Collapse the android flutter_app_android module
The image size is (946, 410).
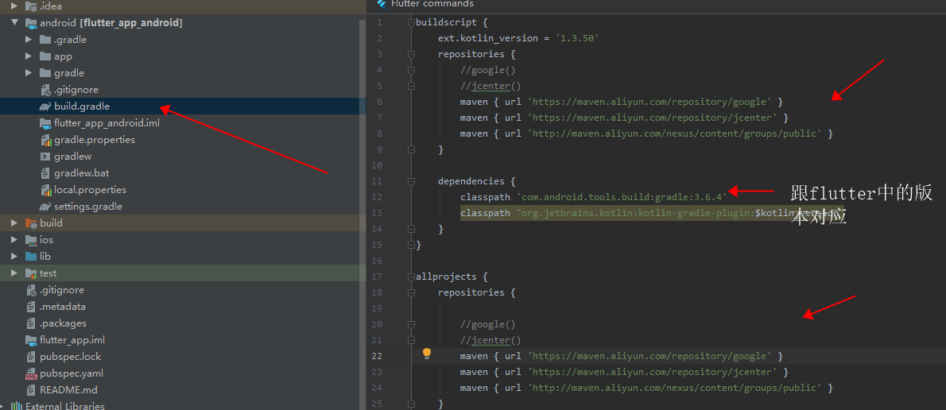coord(14,23)
